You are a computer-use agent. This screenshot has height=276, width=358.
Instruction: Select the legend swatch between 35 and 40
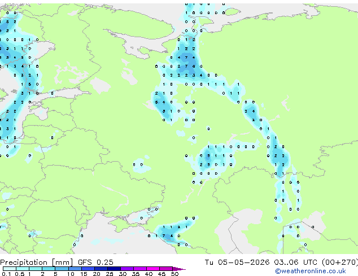pyautogui.click(x=139, y=269)
